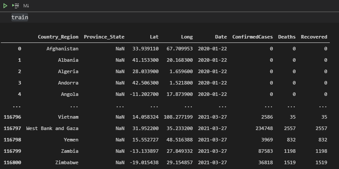Click longitude value 48.516388
This screenshot has width=339, height=169.
coord(180,140)
